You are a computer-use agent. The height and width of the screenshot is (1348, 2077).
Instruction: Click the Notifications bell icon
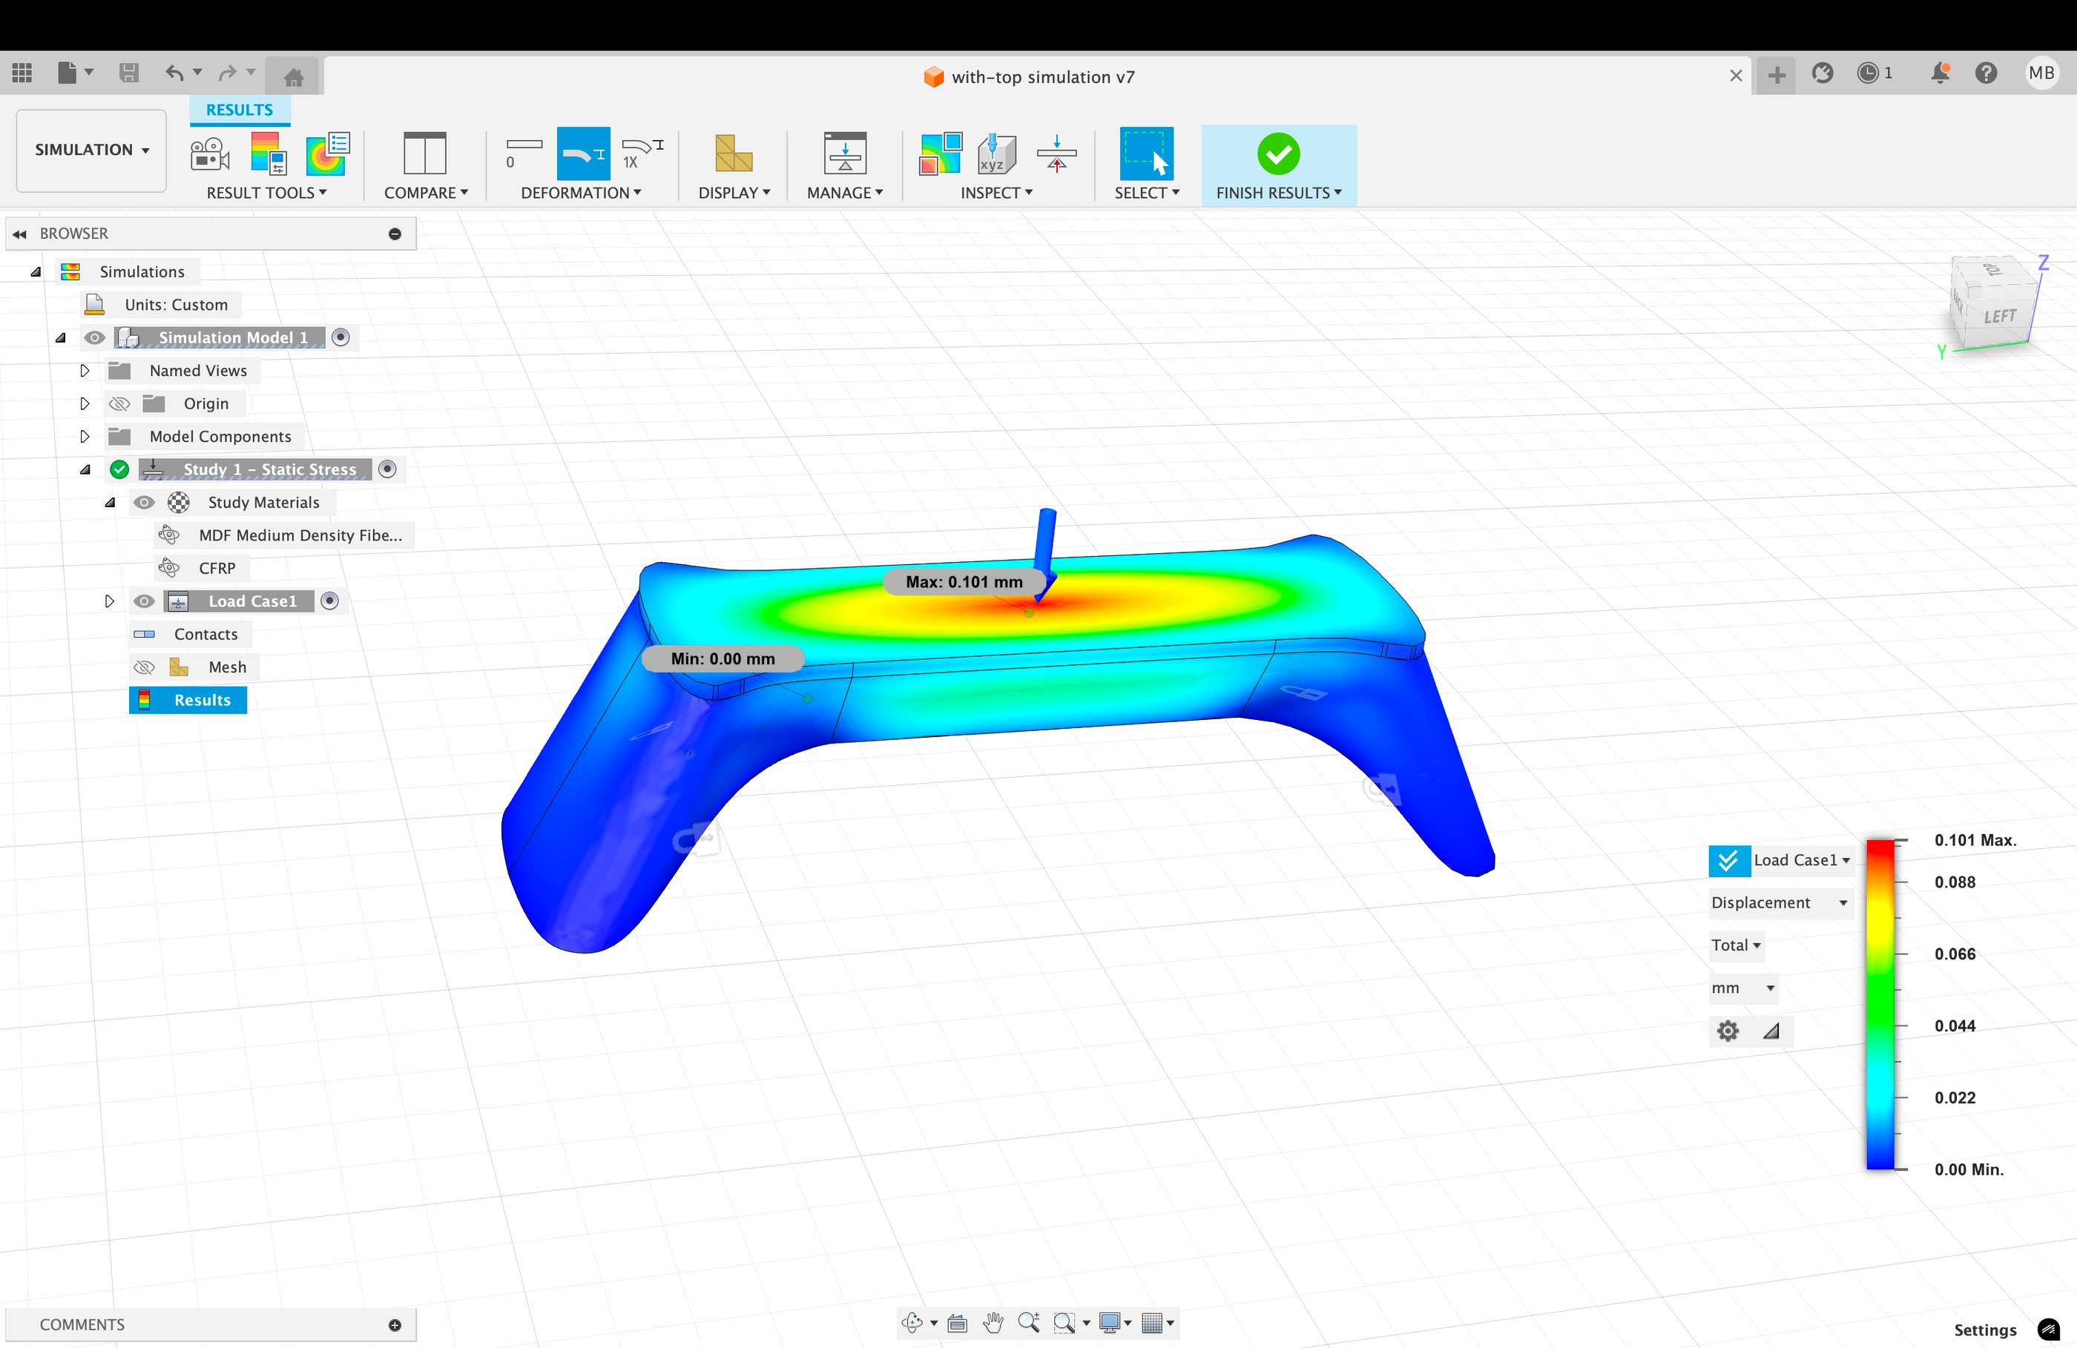tap(1940, 73)
